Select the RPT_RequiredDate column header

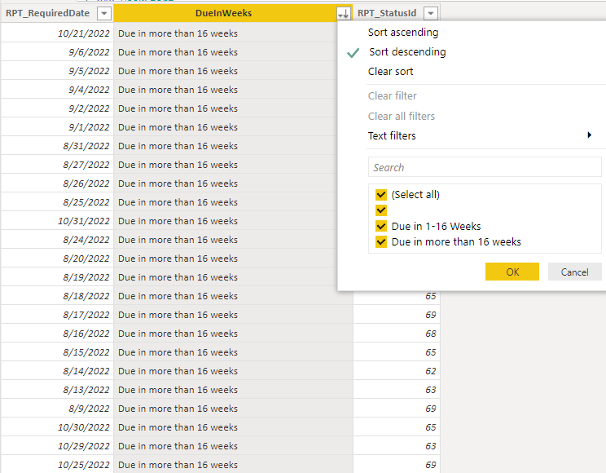[x=48, y=13]
